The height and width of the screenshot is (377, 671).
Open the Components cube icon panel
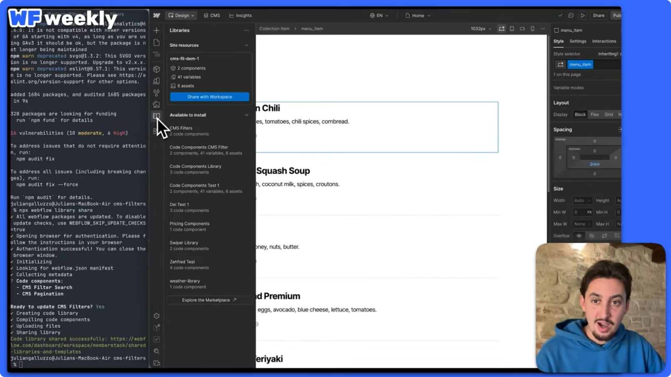(157, 69)
